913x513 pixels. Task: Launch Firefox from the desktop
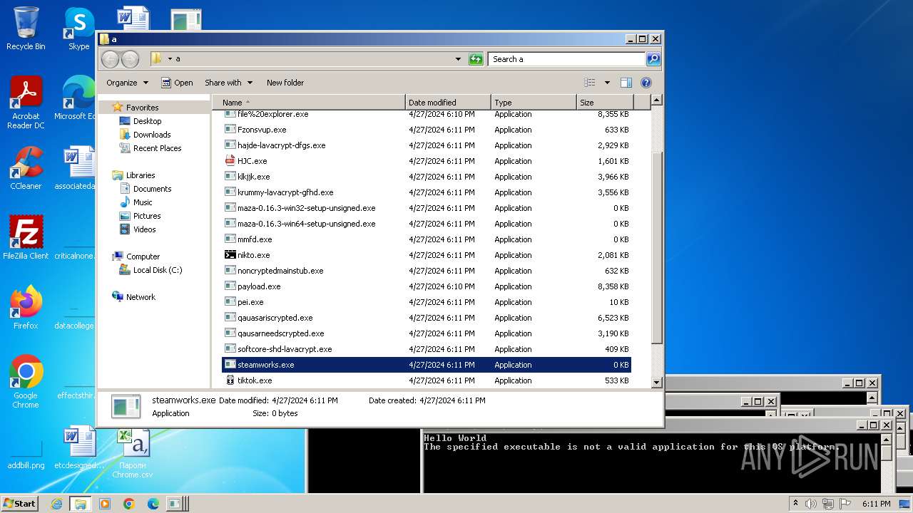point(26,308)
